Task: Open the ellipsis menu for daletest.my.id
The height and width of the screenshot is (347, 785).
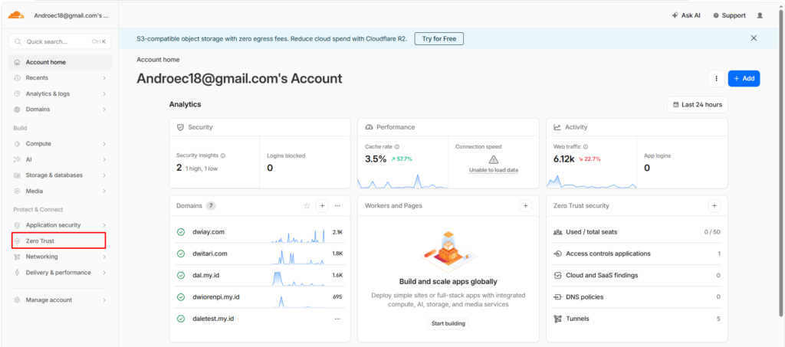Action: pos(337,319)
